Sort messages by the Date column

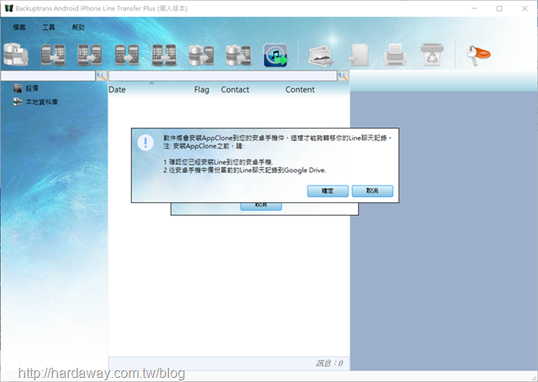(117, 90)
